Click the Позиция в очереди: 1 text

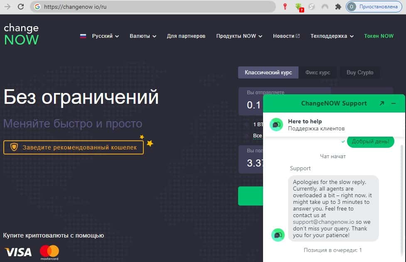coord(333,250)
